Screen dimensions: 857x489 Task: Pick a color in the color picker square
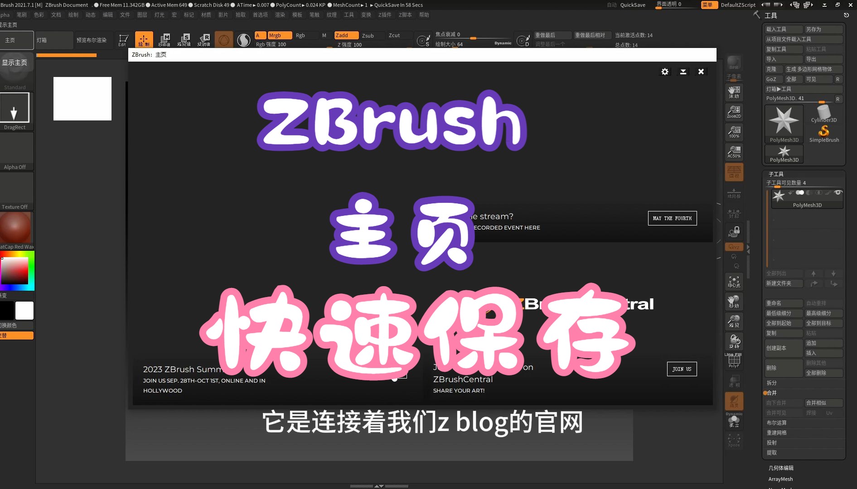click(x=15, y=271)
